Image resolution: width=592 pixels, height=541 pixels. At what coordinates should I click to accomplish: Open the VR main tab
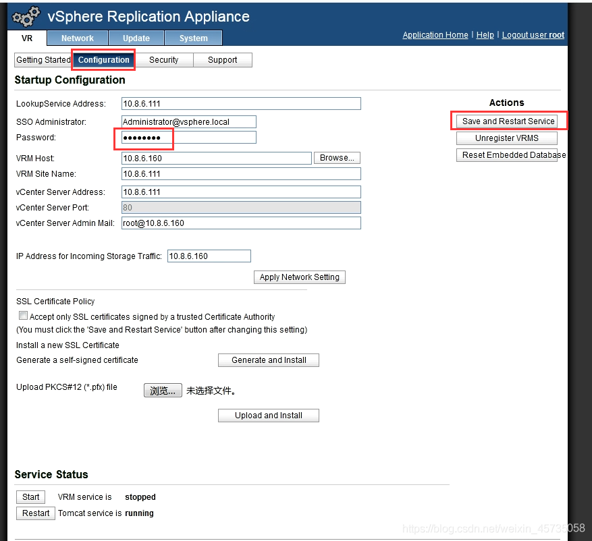(x=27, y=38)
